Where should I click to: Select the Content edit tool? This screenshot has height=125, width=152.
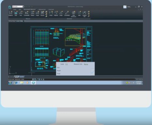[84, 14]
